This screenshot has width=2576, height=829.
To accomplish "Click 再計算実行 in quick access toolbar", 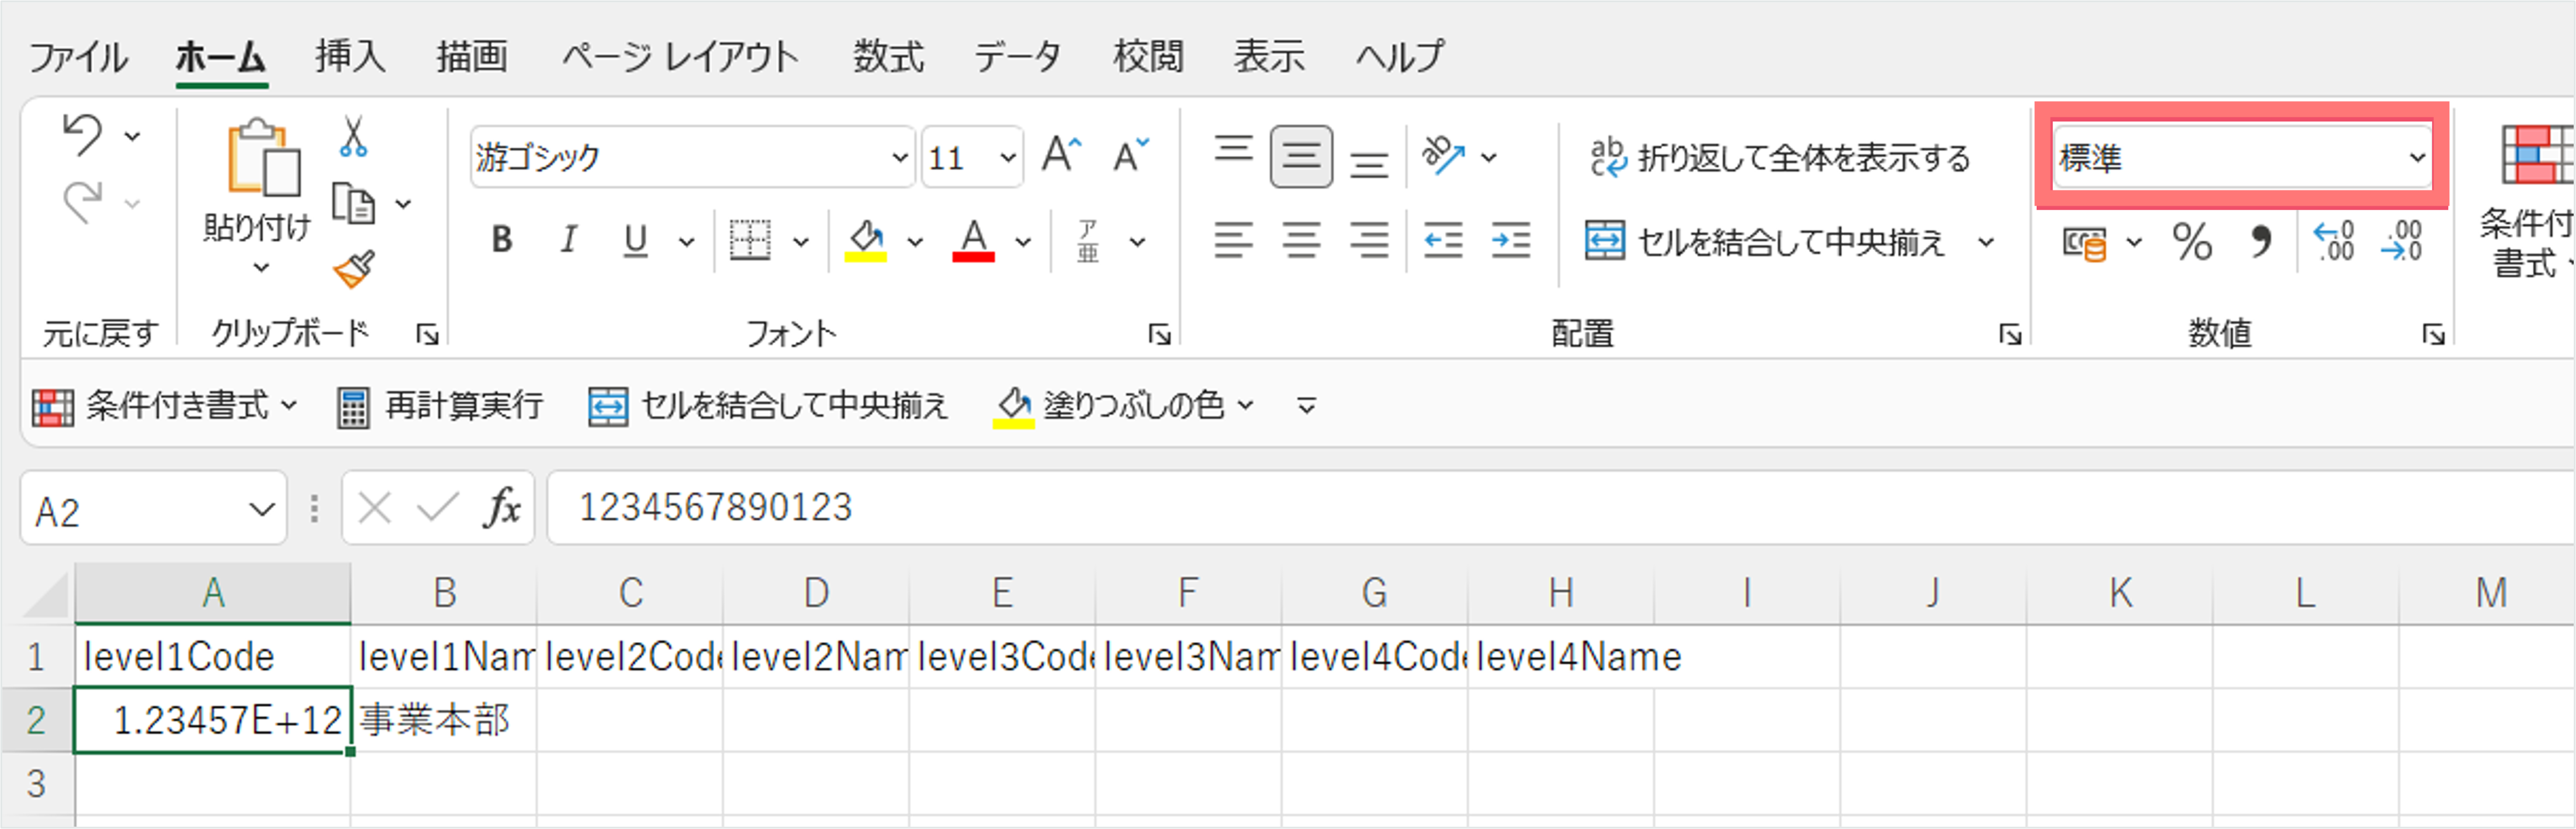I will coord(440,406).
